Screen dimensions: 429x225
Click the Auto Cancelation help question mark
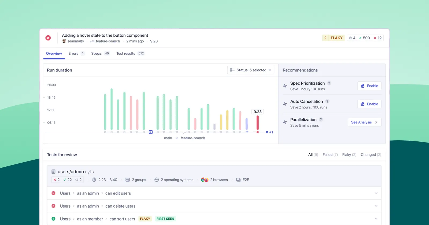[327, 101]
